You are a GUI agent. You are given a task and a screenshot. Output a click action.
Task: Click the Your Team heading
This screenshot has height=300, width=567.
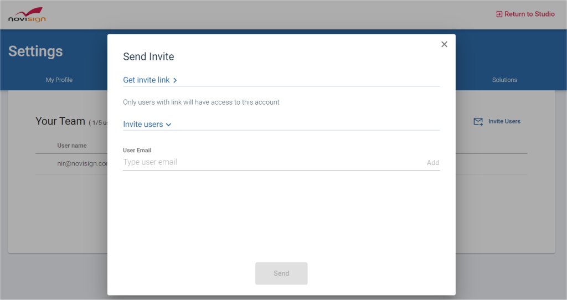(60, 121)
